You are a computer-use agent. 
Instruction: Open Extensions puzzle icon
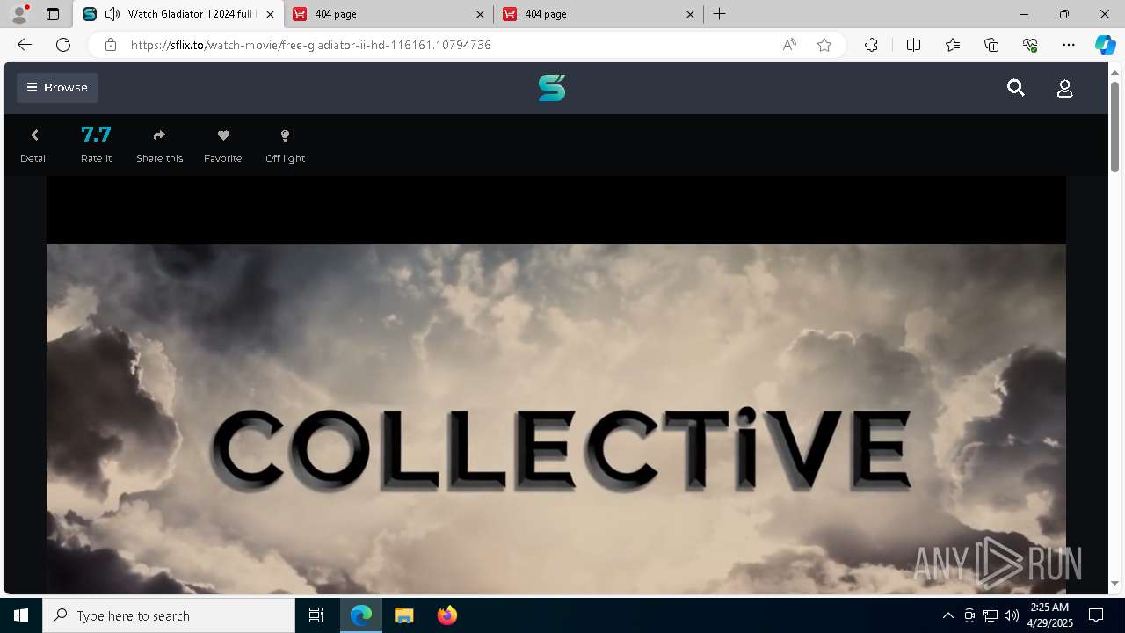coord(871,45)
